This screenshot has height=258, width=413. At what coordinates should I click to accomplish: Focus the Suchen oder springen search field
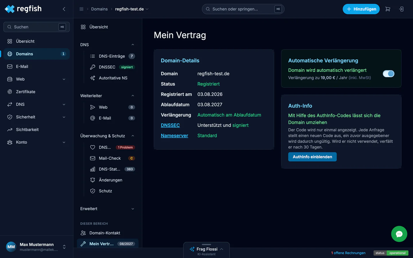click(x=243, y=9)
